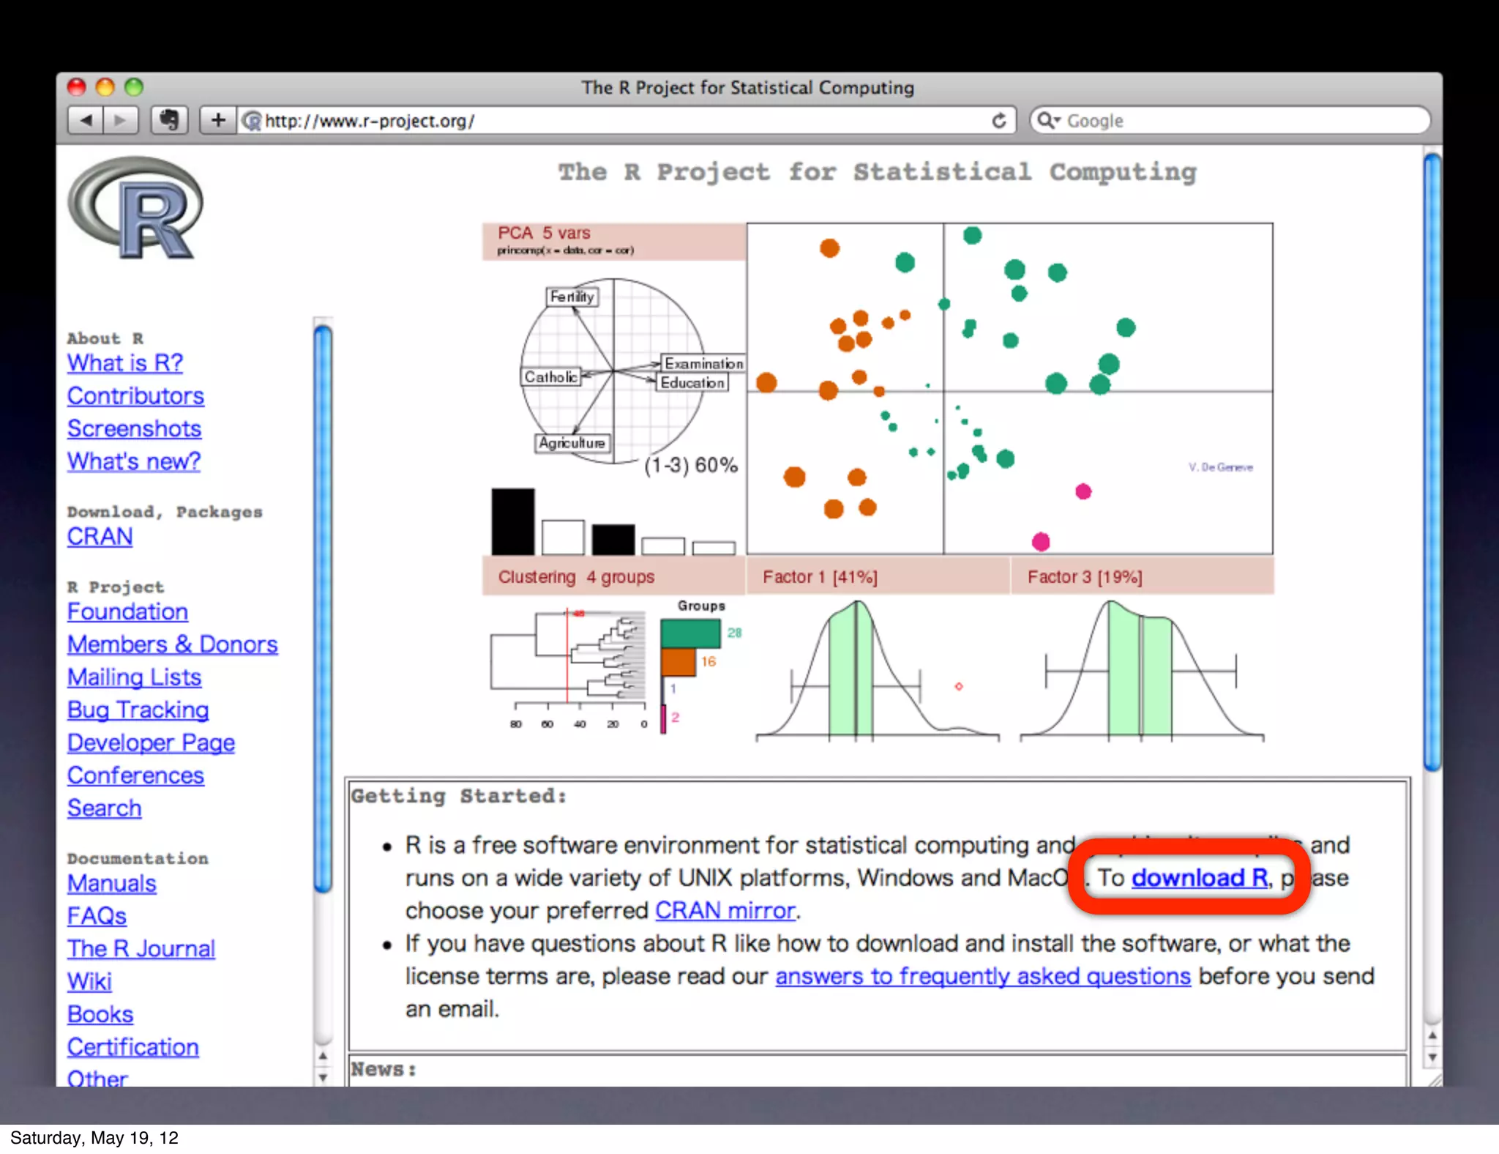Click the R logo image
The image size is (1499, 1154).
click(x=136, y=209)
